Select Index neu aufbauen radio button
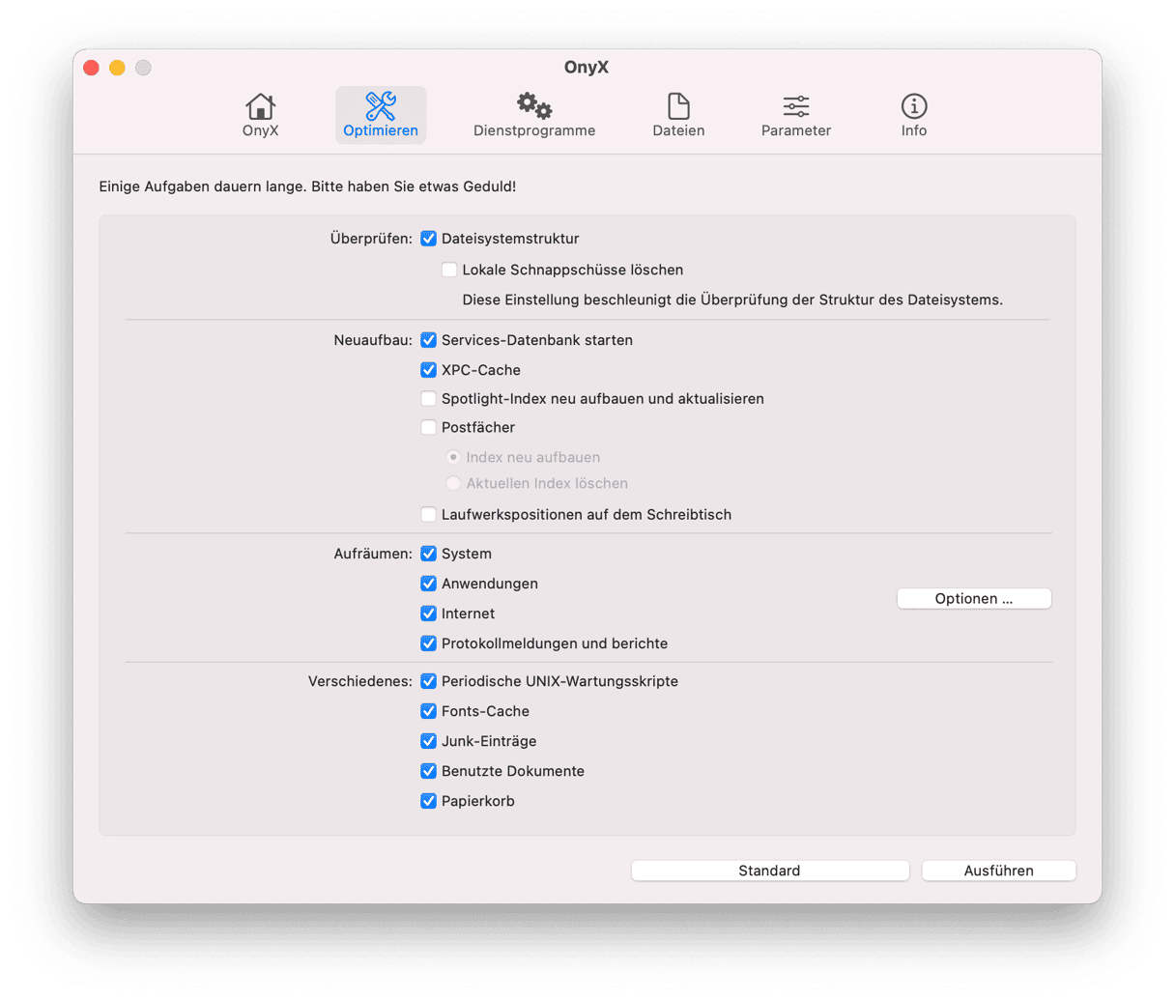The width and height of the screenshot is (1175, 1000). tap(453, 457)
